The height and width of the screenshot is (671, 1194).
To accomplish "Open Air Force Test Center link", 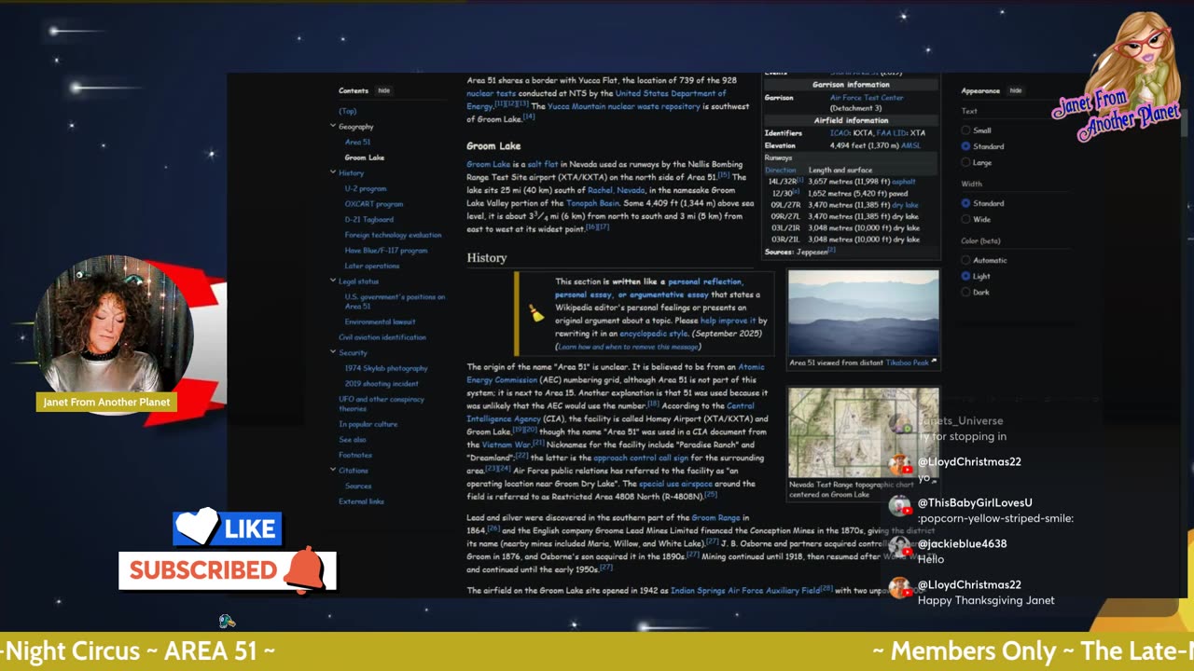I will click(867, 98).
